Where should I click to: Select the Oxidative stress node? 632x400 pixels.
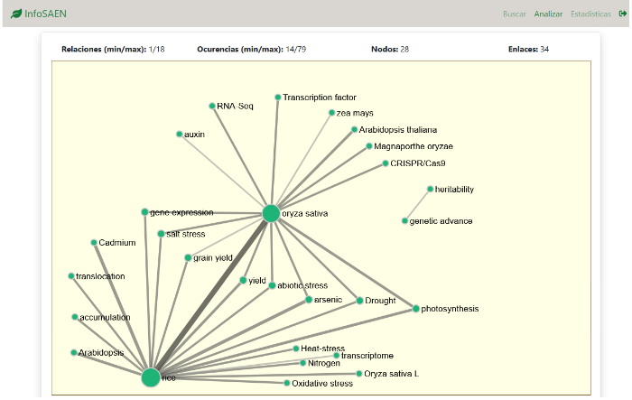[287, 383]
